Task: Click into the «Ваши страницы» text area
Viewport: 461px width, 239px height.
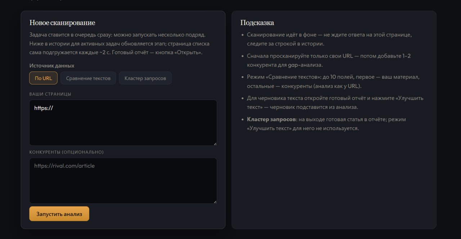Action: click(123, 126)
